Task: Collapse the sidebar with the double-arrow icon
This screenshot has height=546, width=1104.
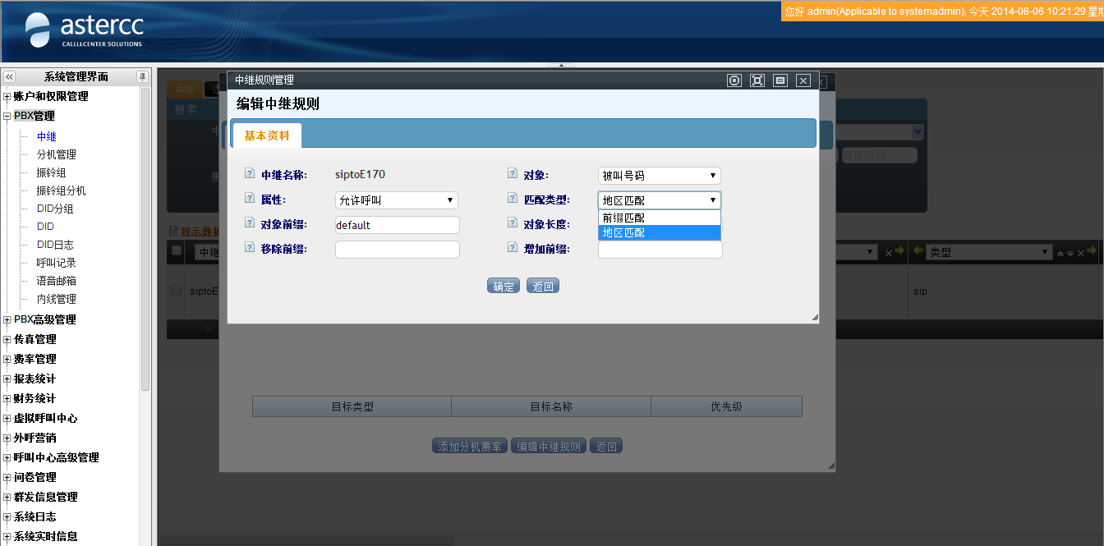Action: (x=10, y=76)
